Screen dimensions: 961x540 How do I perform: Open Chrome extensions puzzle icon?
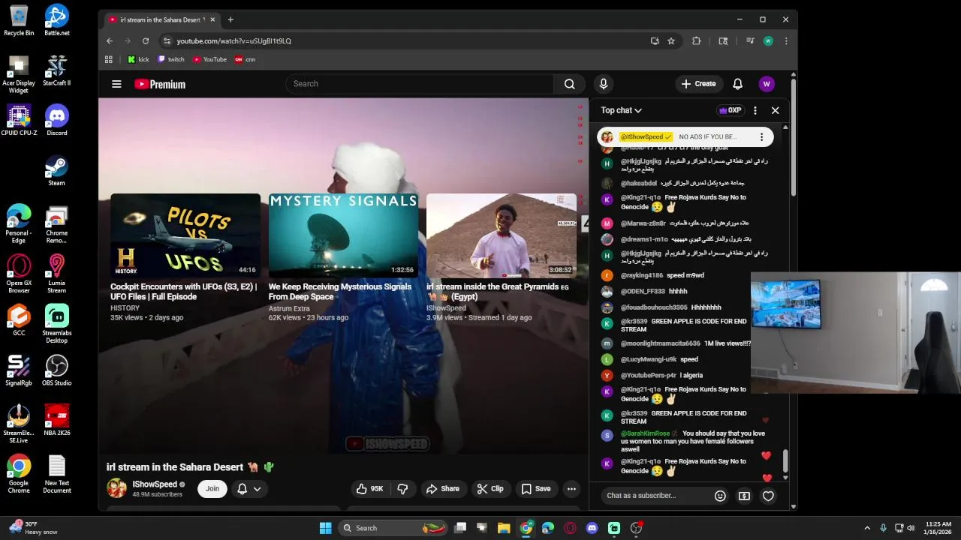pyautogui.click(x=697, y=41)
